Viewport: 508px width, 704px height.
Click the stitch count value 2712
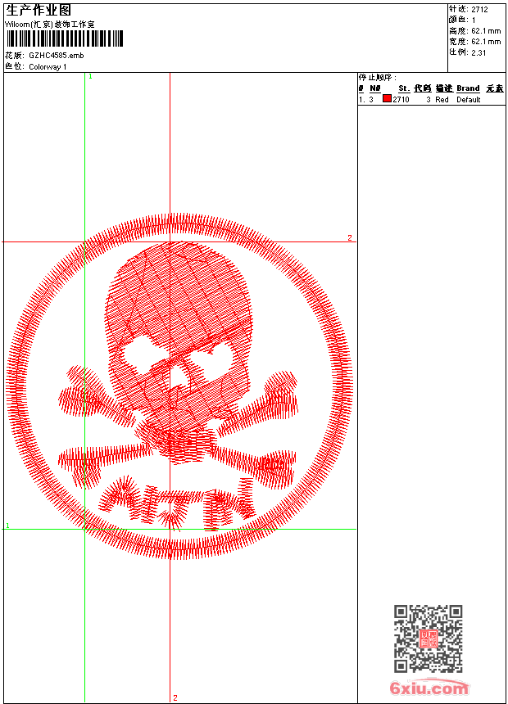pos(479,9)
